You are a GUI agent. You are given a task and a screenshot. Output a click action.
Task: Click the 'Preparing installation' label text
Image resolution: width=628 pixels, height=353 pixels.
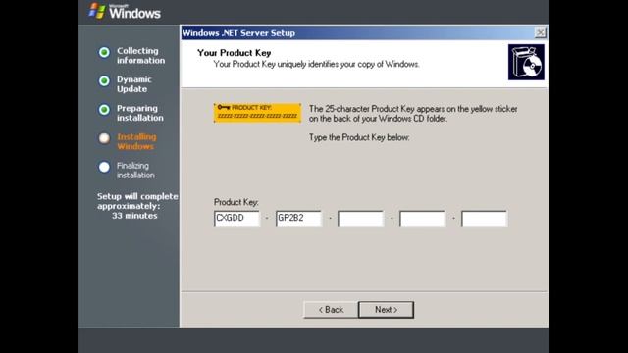click(139, 113)
